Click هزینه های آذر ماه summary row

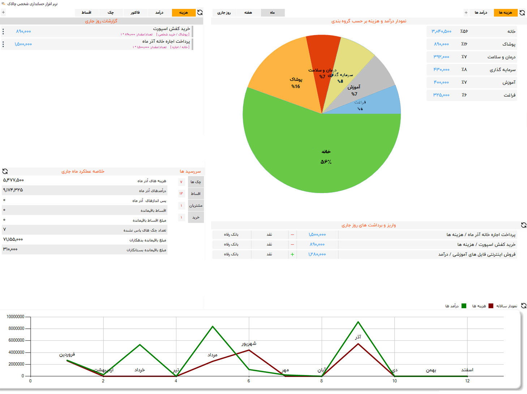pos(85,180)
